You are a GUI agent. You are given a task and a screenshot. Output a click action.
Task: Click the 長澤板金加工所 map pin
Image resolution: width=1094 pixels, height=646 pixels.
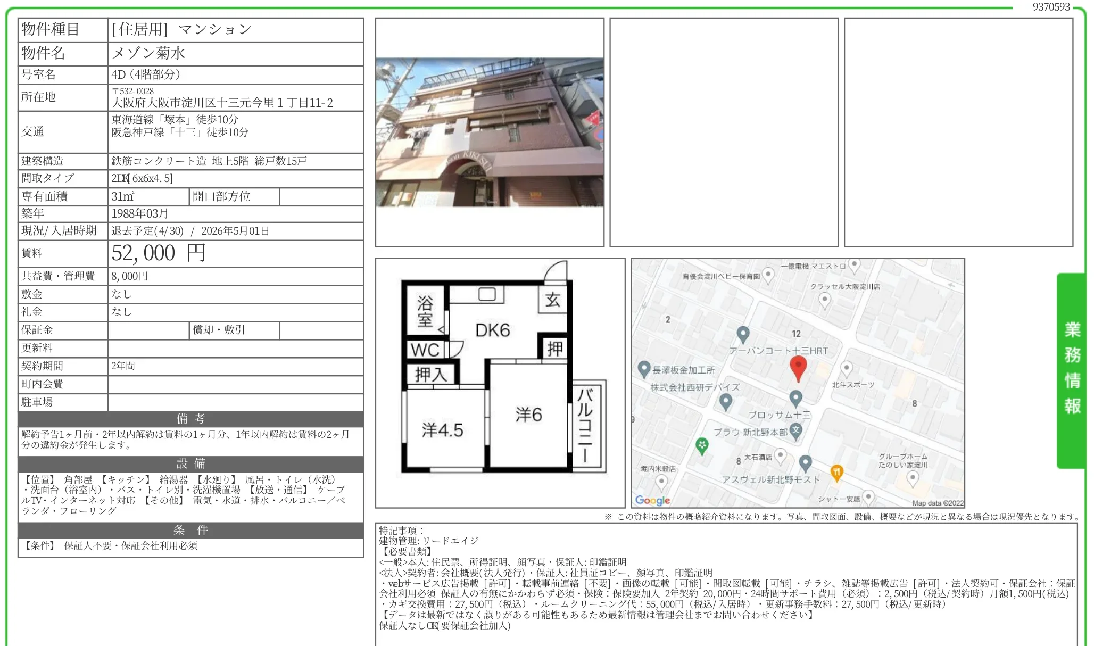tap(644, 368)
